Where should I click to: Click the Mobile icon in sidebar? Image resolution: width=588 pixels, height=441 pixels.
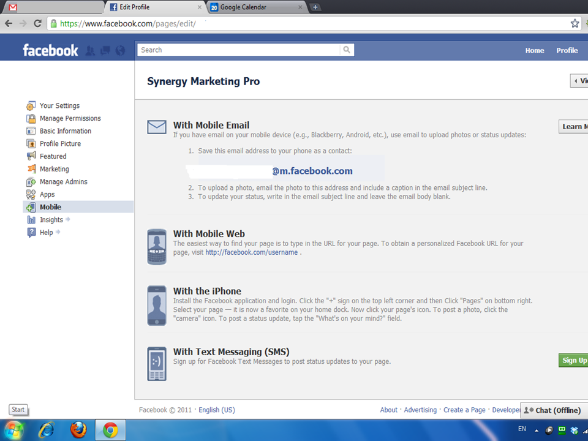coord(31,207)
